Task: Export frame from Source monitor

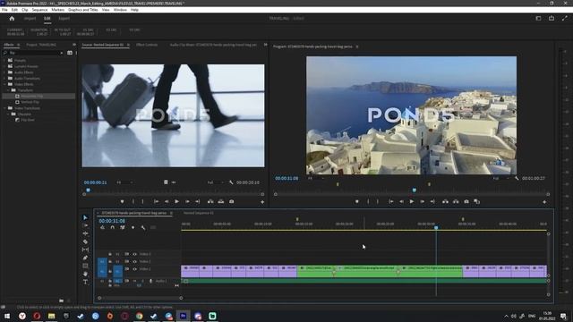Action: click(x=231, y=201)
